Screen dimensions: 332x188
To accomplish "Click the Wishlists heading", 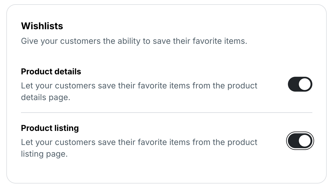I will point(42,26).
